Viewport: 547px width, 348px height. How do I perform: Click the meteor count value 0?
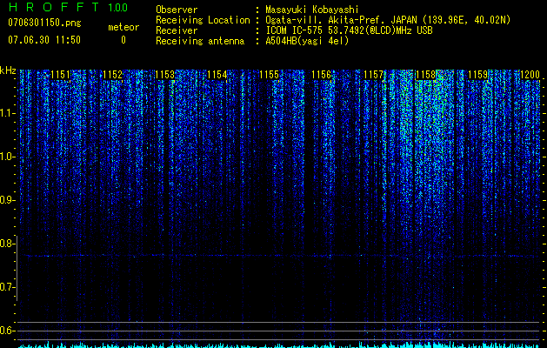[x=123, y=40]
